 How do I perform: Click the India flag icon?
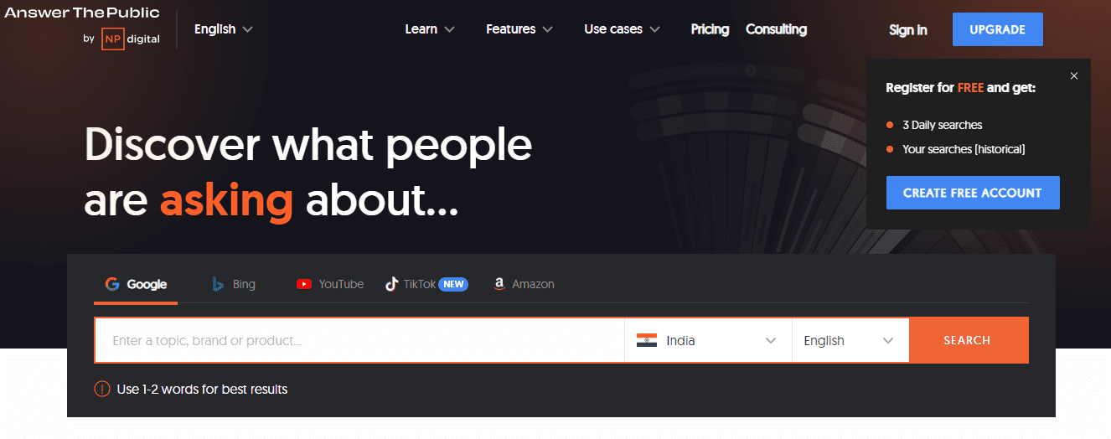click(x=646, y=340)
